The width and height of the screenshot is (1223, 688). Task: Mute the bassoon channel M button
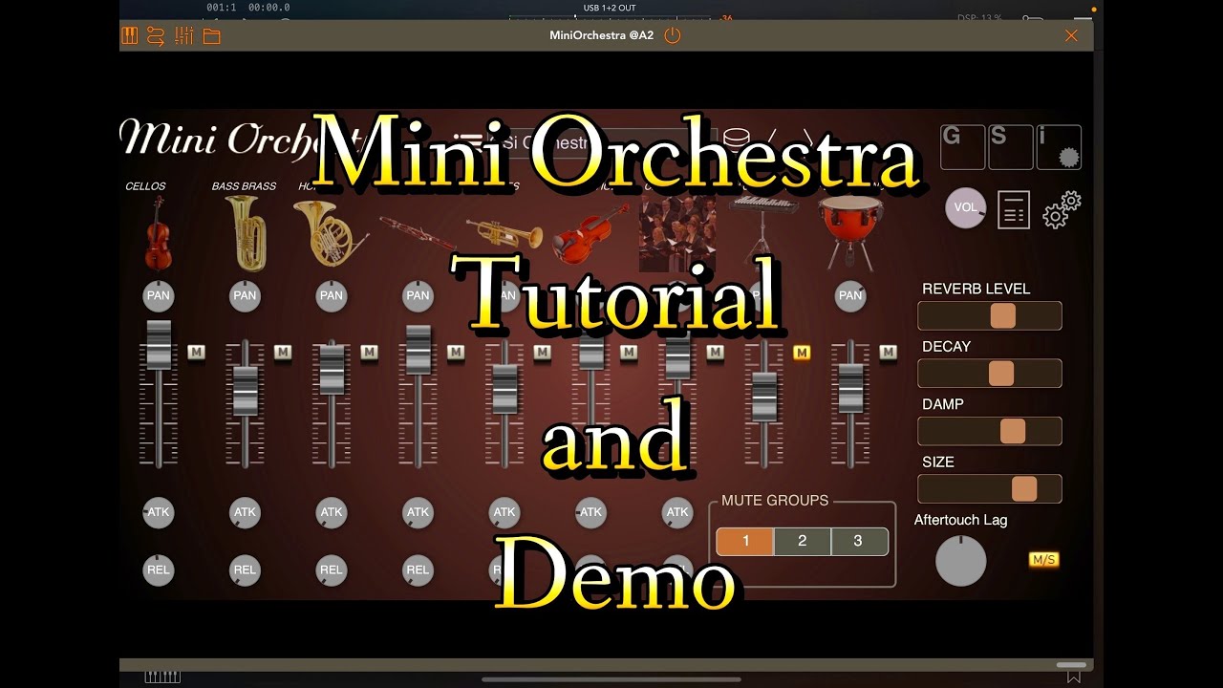tap(456, 353)
